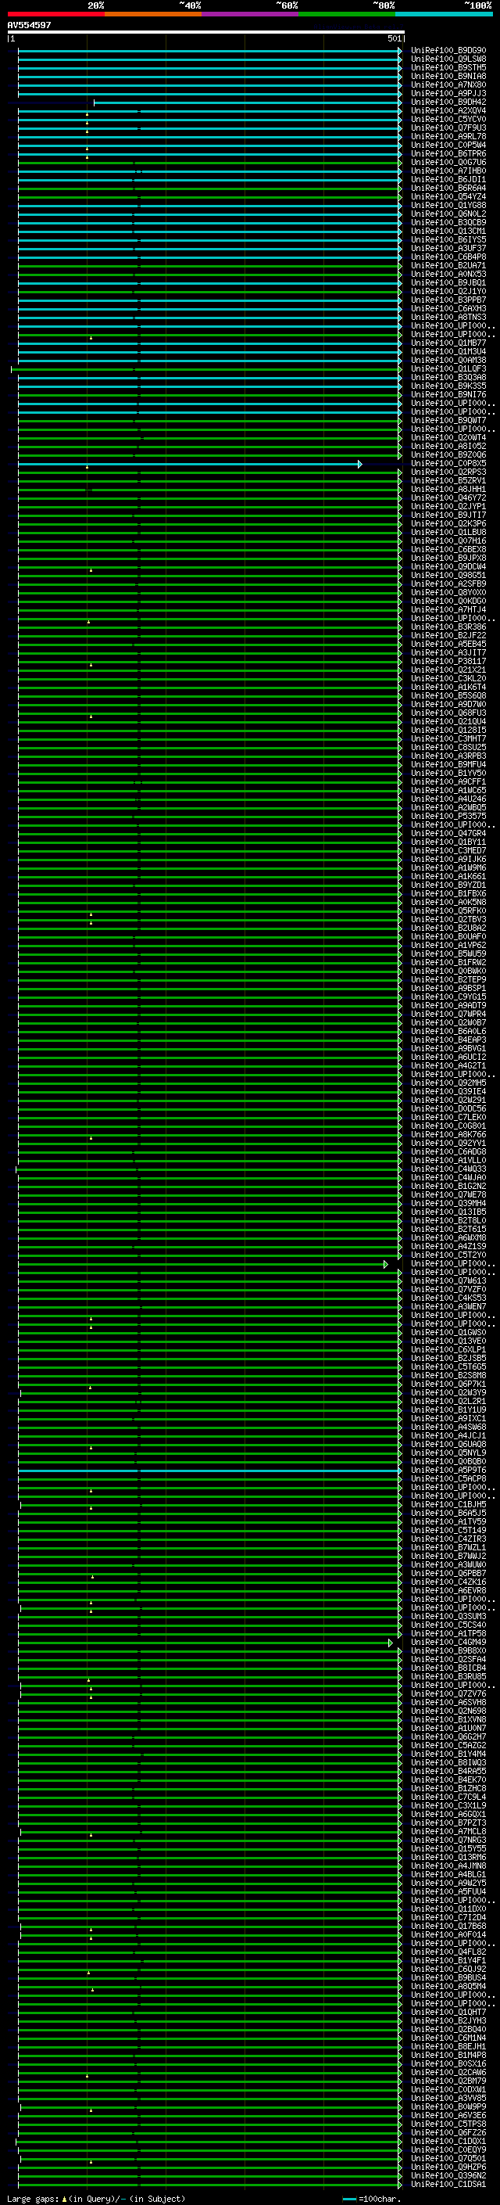Image resolution: width=500 pixels, height=2205 pixels.
Task: Select label UniRef100_B5ZRV1
Action: tap(448, 481)
